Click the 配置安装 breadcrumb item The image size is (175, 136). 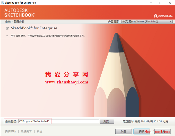[19, 22]
